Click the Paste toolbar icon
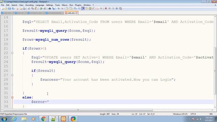 [x=36, y=8]
